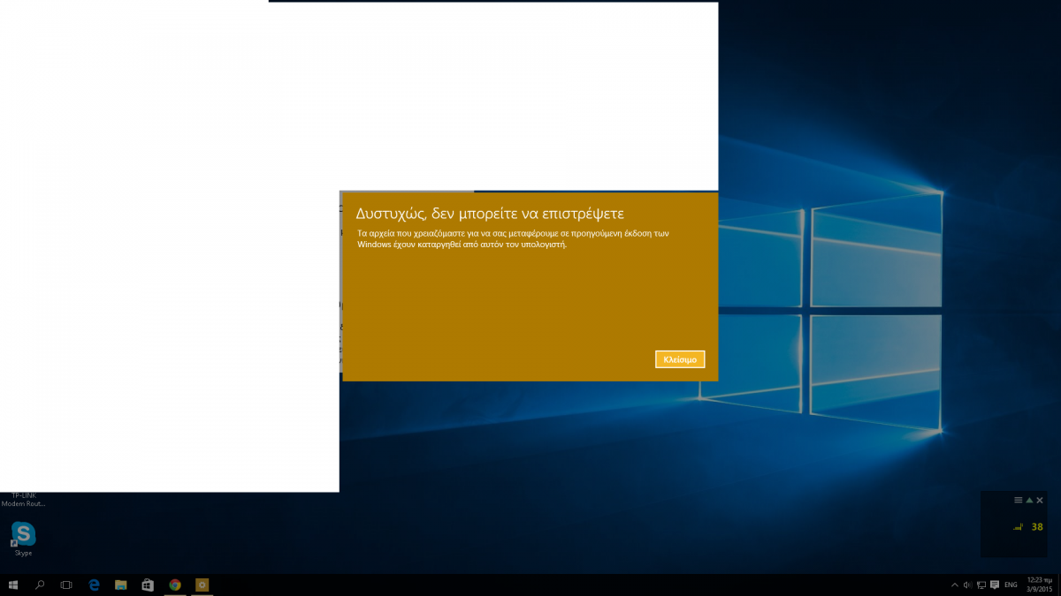Open the widget's hamburger menu
Screen dimensions: 1061x596
pyautogui.click(x=1019, y=500)
